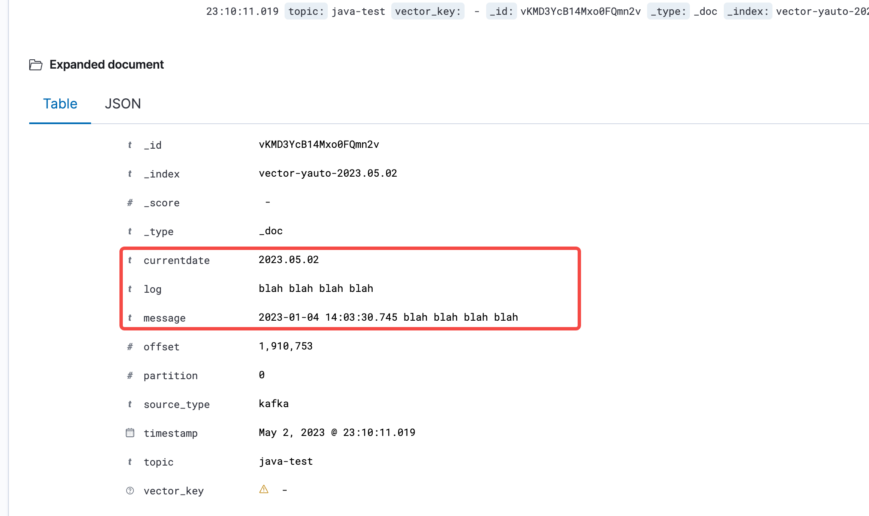
Task: Click the text type icon for _type field
Action: pyautogui.click(x=130, y=231)
